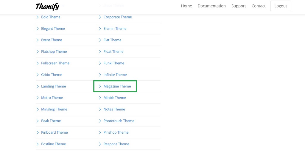This screenshot has height=153, width=305.
Task: Visit the Postline Theme link
Action: [x=54, y=144]
